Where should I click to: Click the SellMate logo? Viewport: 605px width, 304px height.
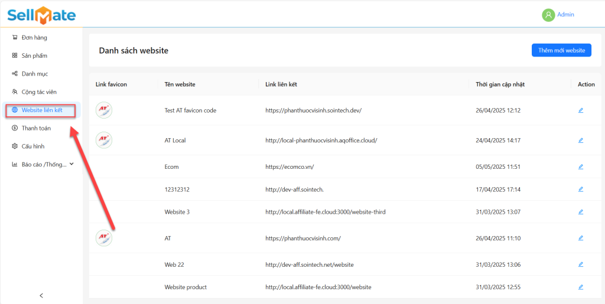[x=41, y=15]
